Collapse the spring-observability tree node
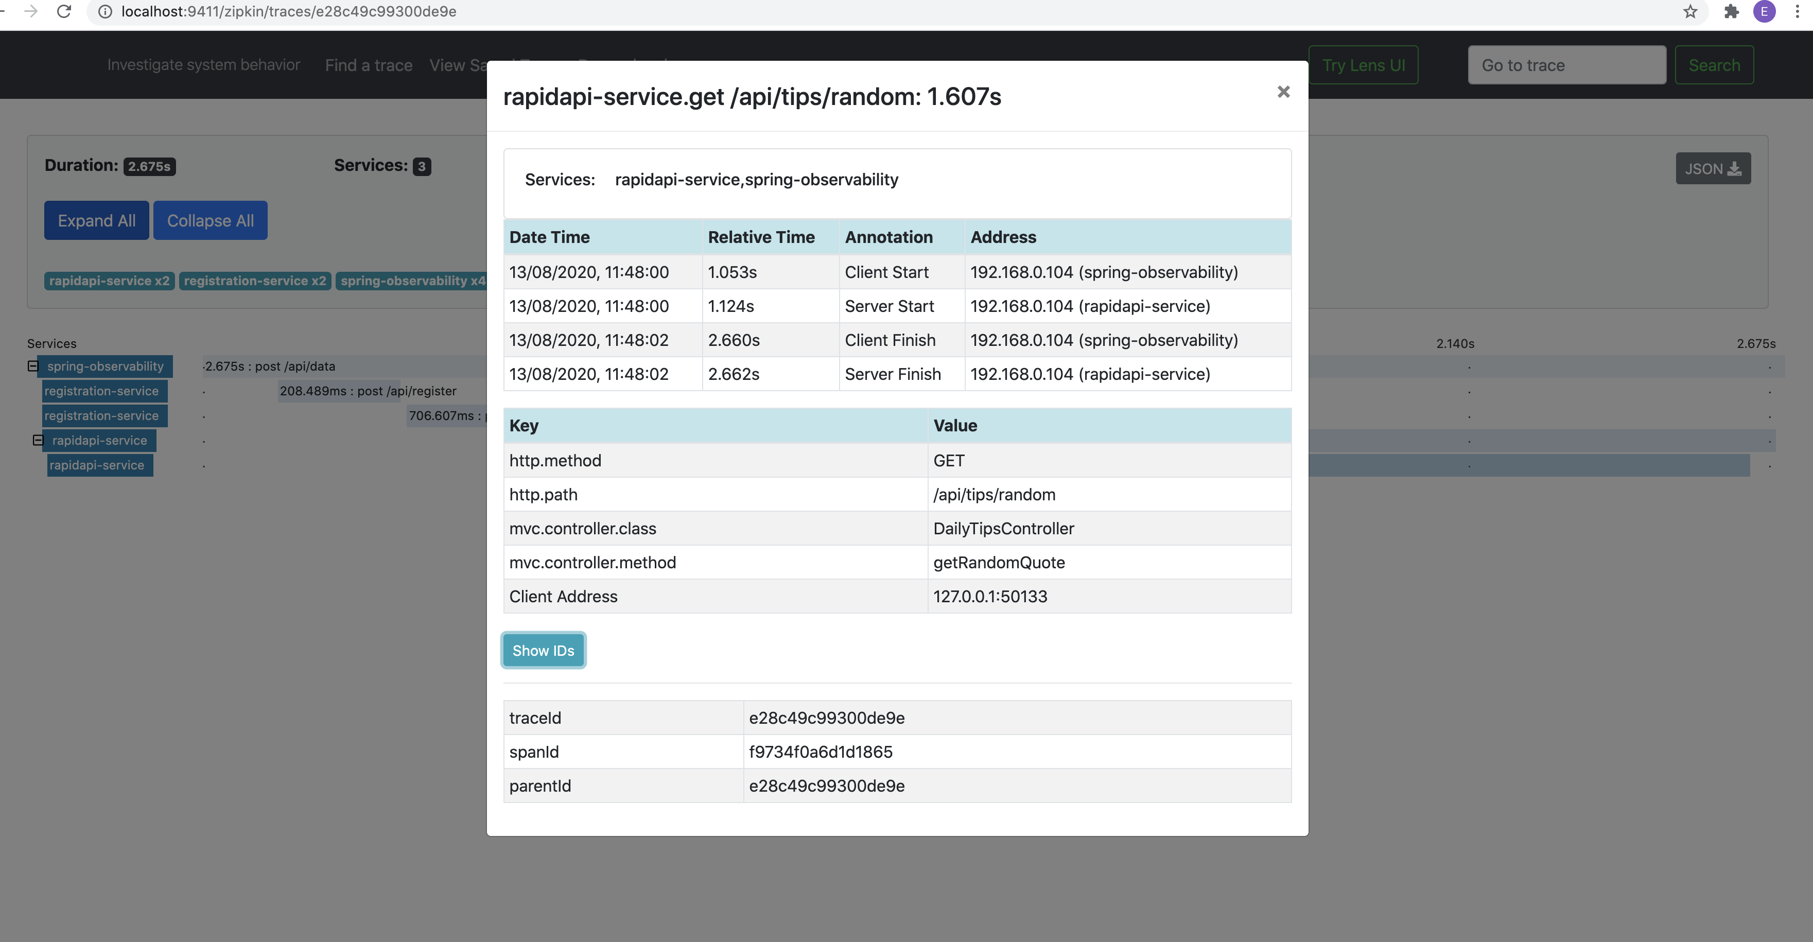 pyautogui.click(x=32, y=366)
